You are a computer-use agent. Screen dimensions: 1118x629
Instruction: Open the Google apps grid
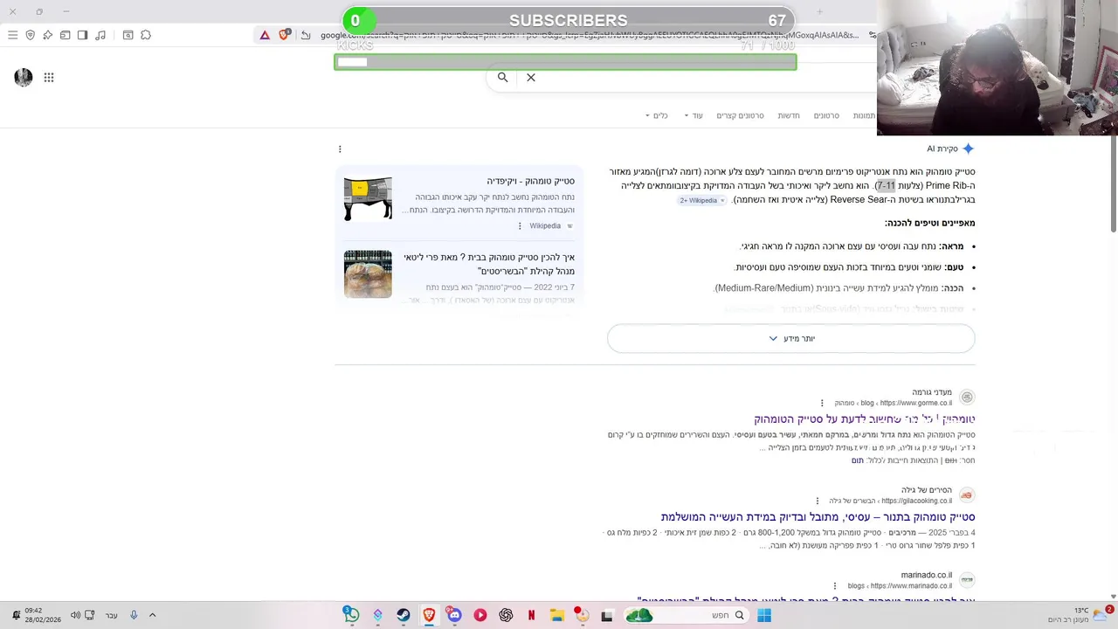(x=49, y=78)
